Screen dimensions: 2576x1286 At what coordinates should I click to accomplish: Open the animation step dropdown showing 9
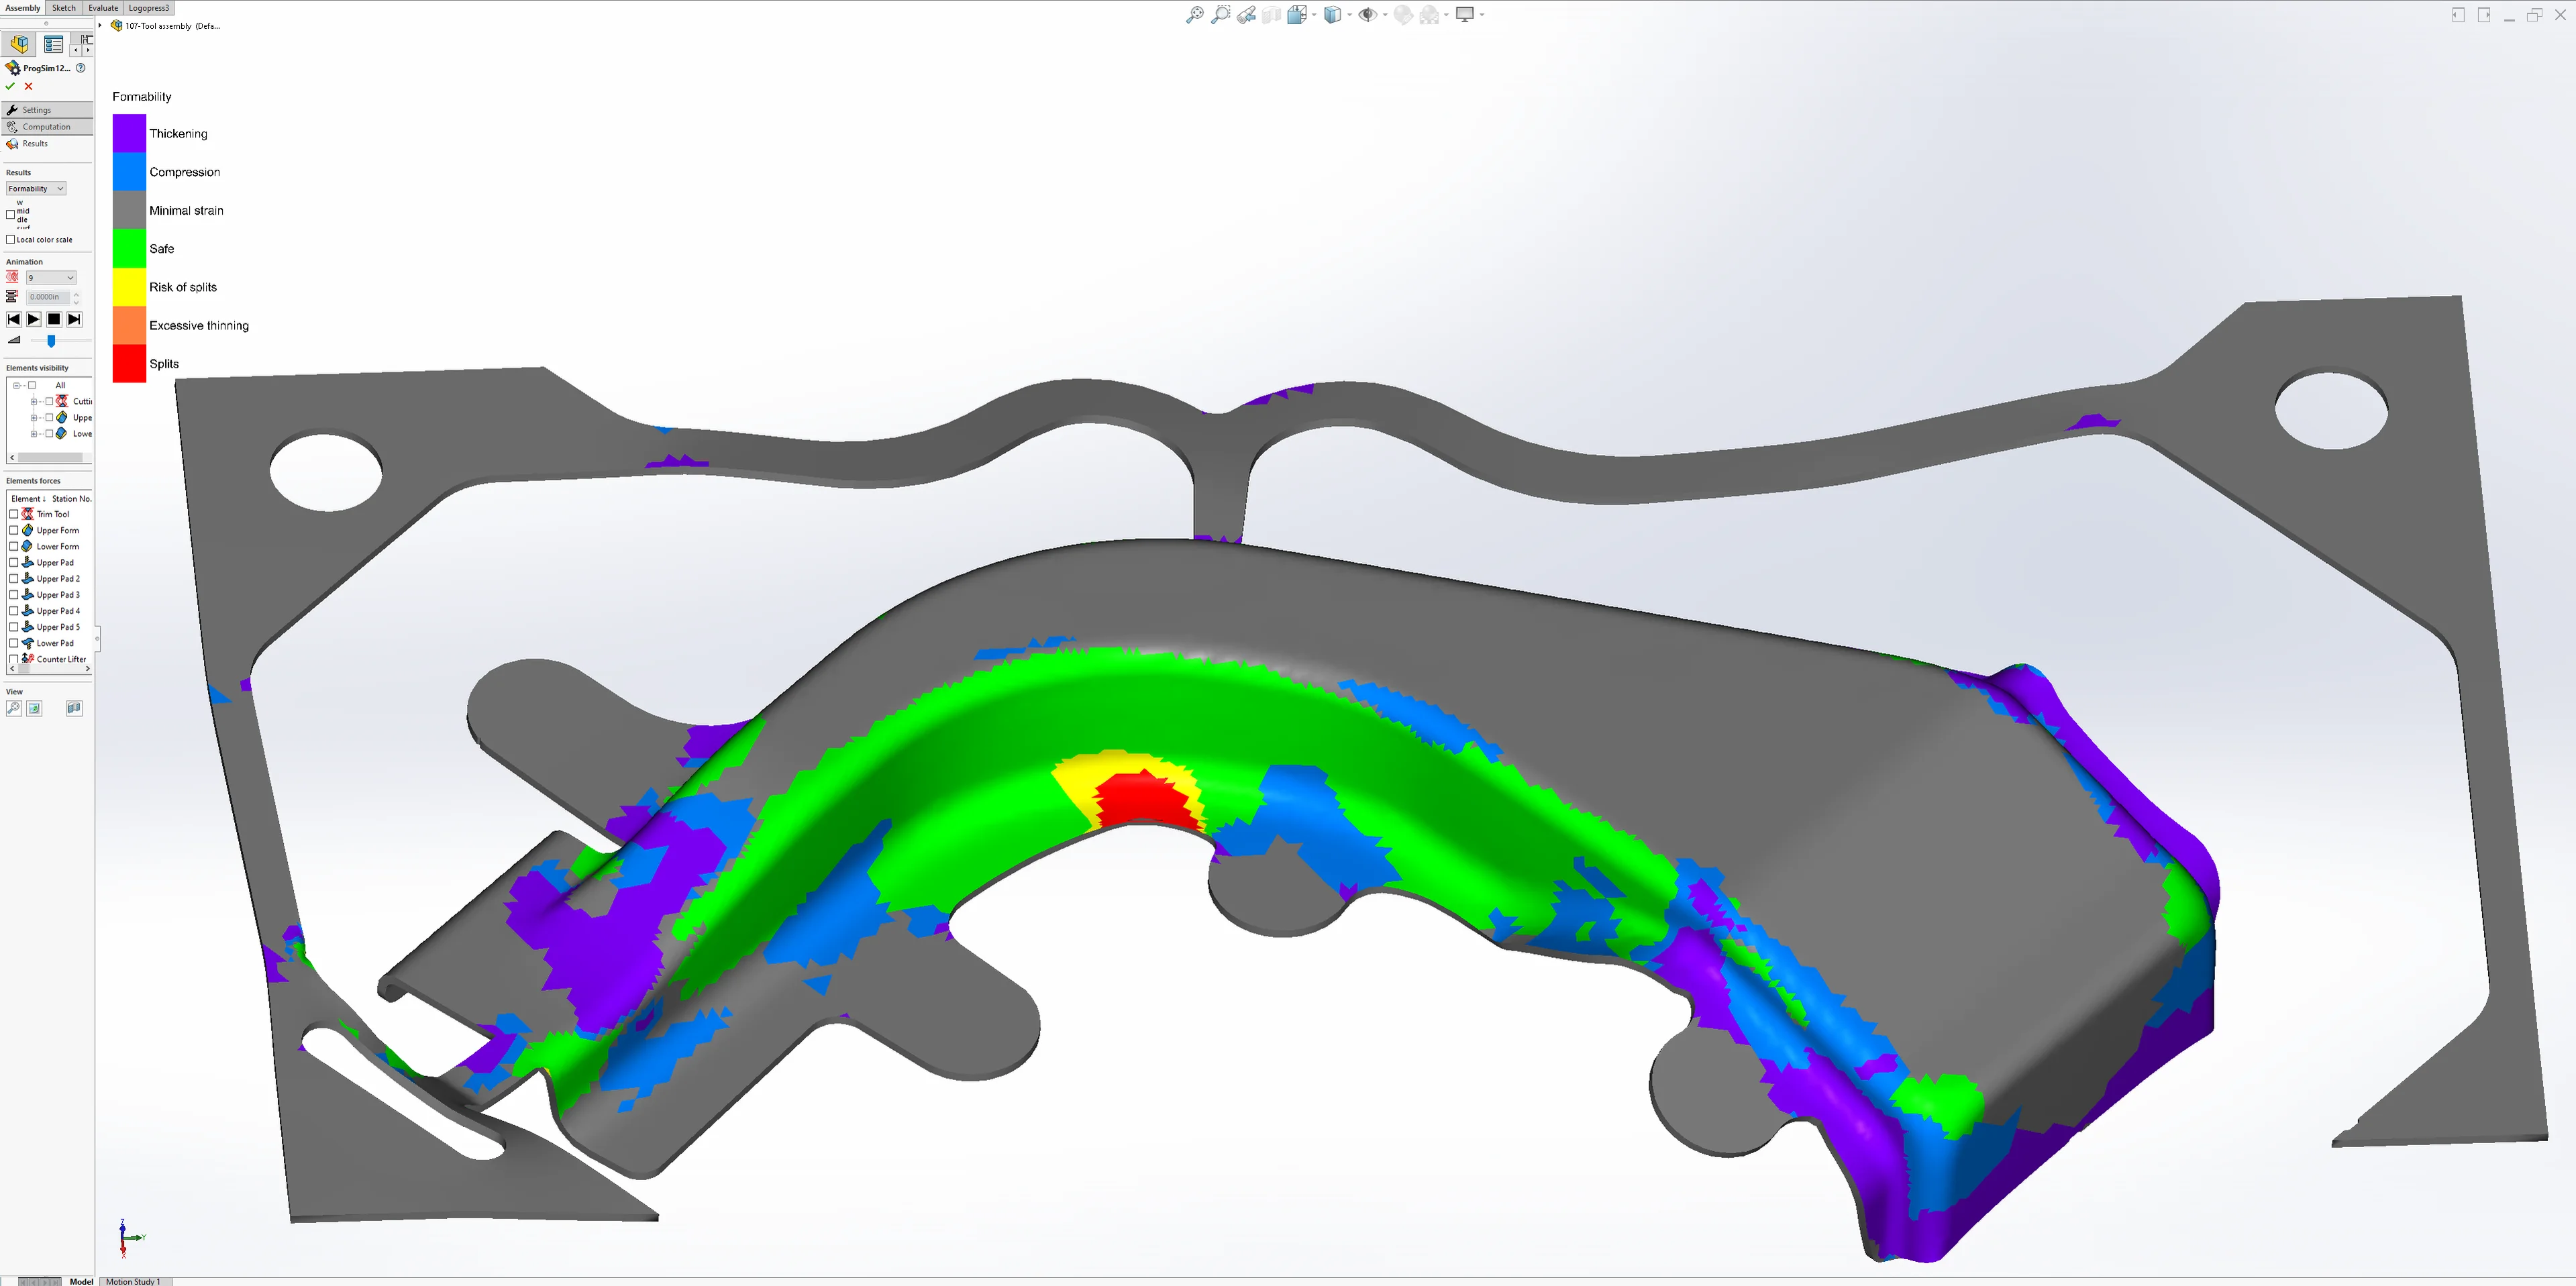pyautogui.click(x=51, y=277)
